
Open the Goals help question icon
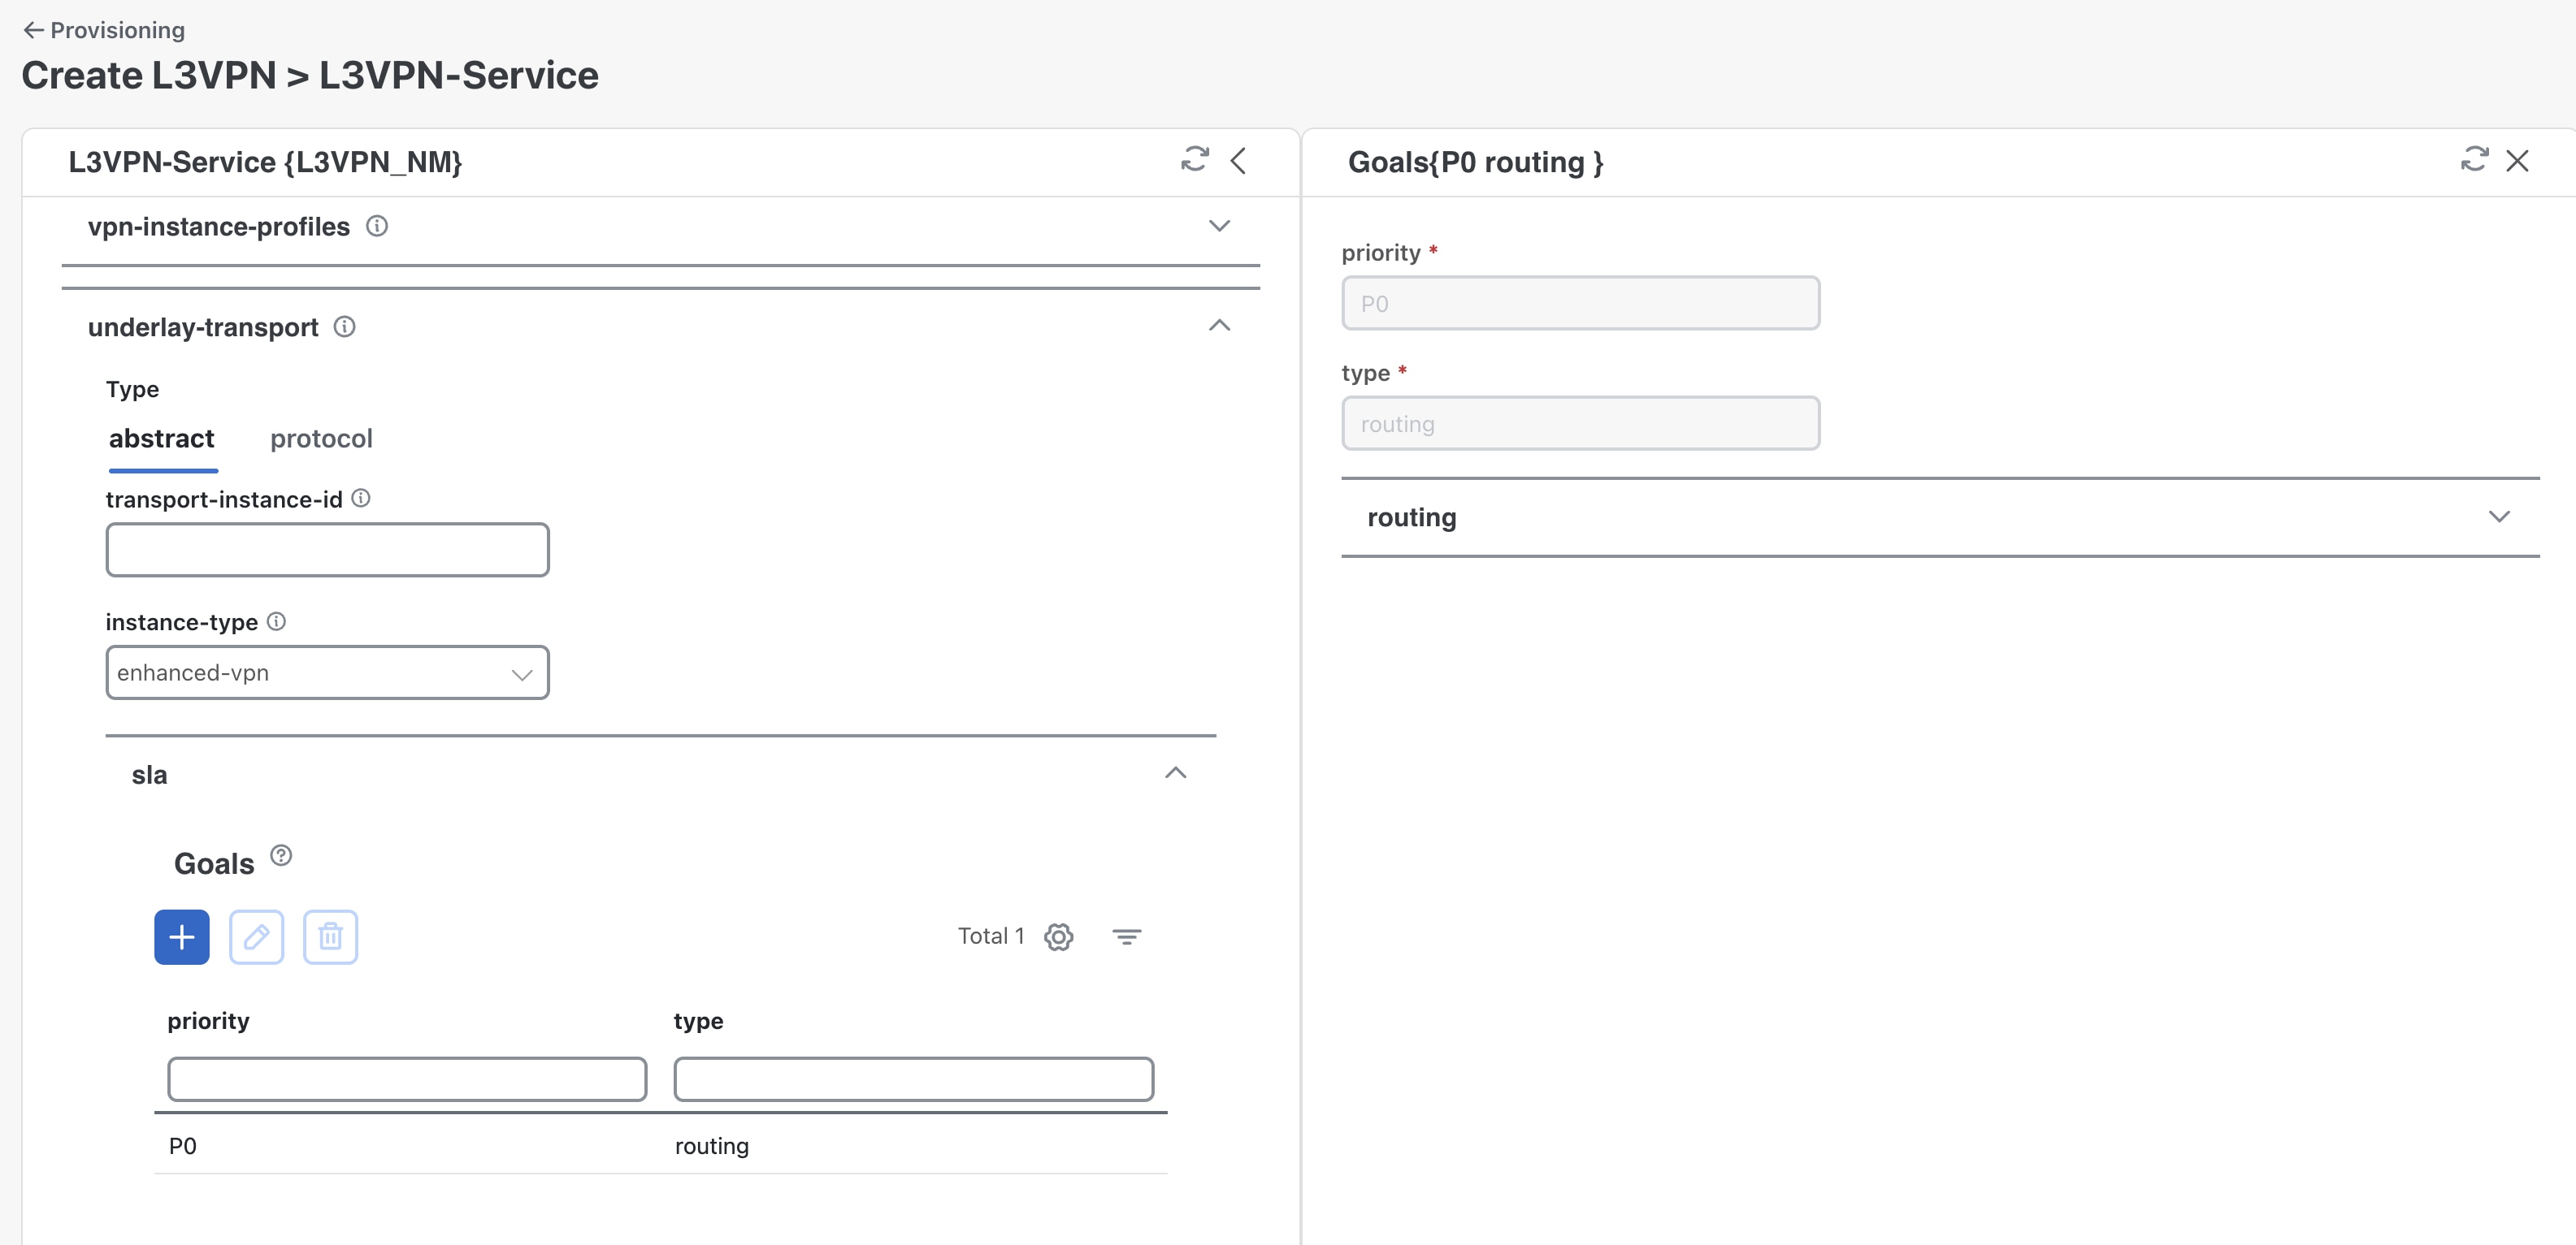[281, 855]
